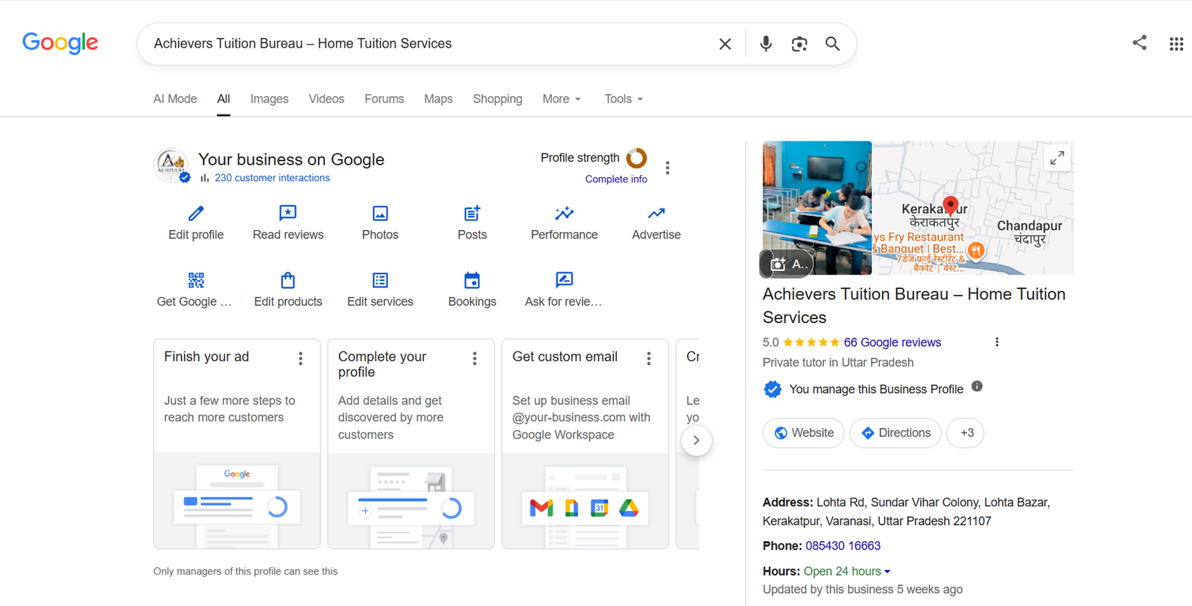
Task: Click the business title in knowledge panel
Action: (x=914, y=305)
